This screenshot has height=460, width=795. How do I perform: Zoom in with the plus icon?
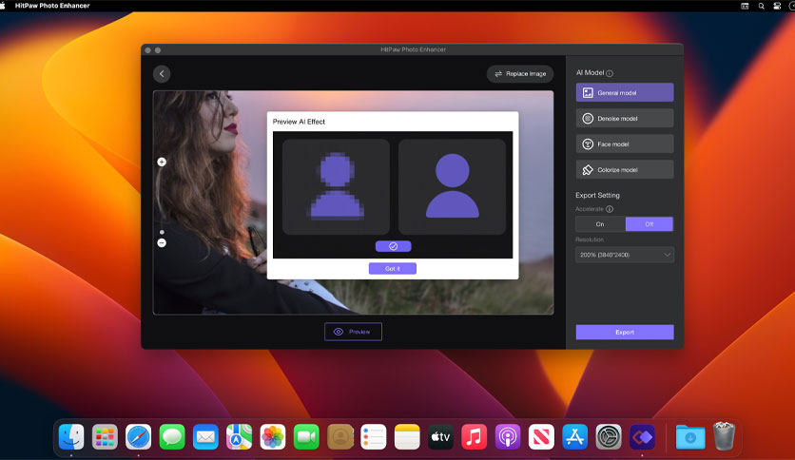coord(162,163)
